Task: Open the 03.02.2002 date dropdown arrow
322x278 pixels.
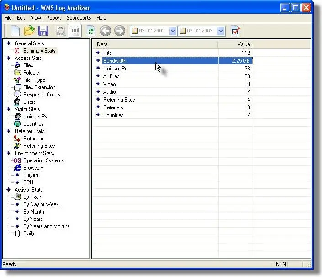Action: coord(221,31)
